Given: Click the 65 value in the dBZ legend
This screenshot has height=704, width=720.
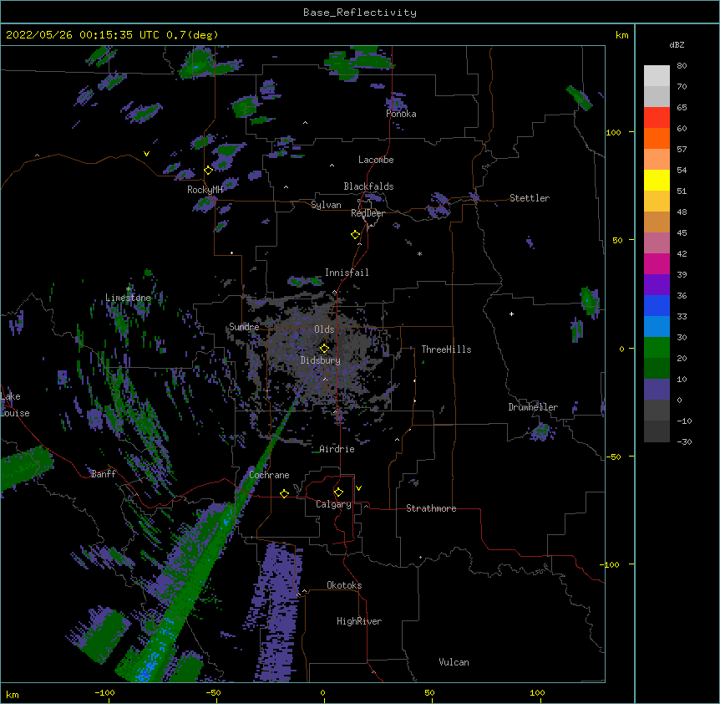Looking at the screenshot, I should coord(682,108).
